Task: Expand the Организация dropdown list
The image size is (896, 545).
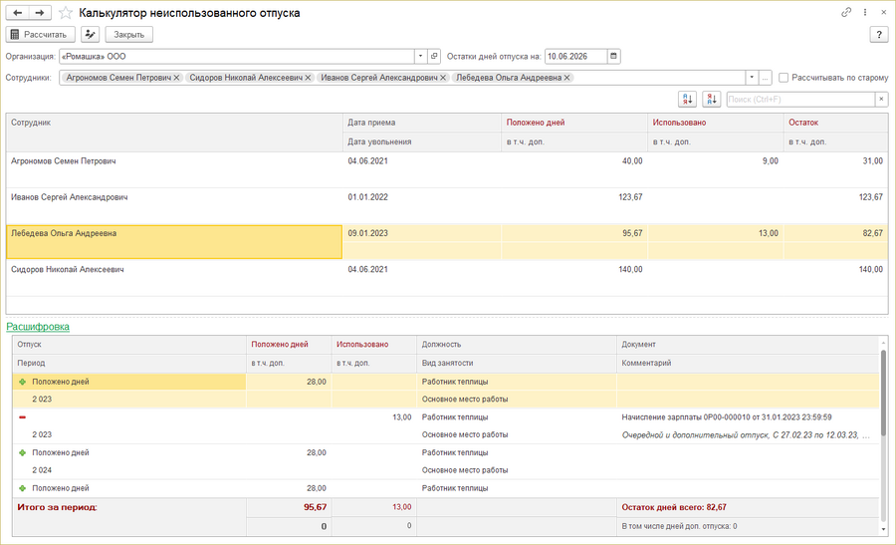Action: pyautogui.click(x=420, y=56)
